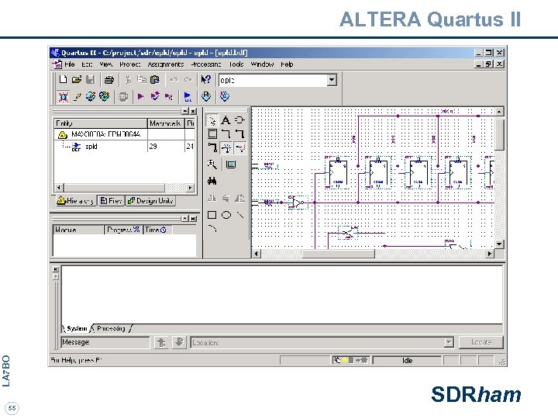This screenshot has width=558, height=419.
Task: Click the Flip Horizontal icon
Action: click(x=212, y=198)
